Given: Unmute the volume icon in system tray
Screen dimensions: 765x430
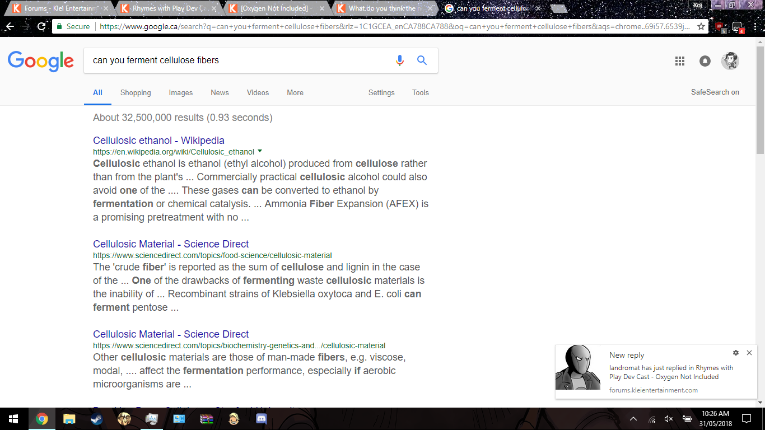Looking at the screenshot, I should [669, 419].
